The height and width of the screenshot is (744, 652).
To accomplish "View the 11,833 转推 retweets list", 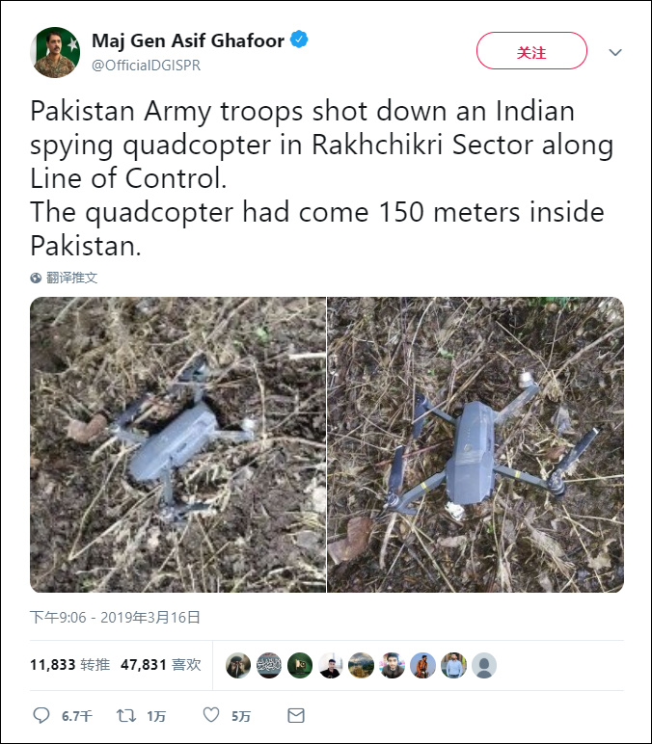I will pyautogui.click(x=69, y=665).
